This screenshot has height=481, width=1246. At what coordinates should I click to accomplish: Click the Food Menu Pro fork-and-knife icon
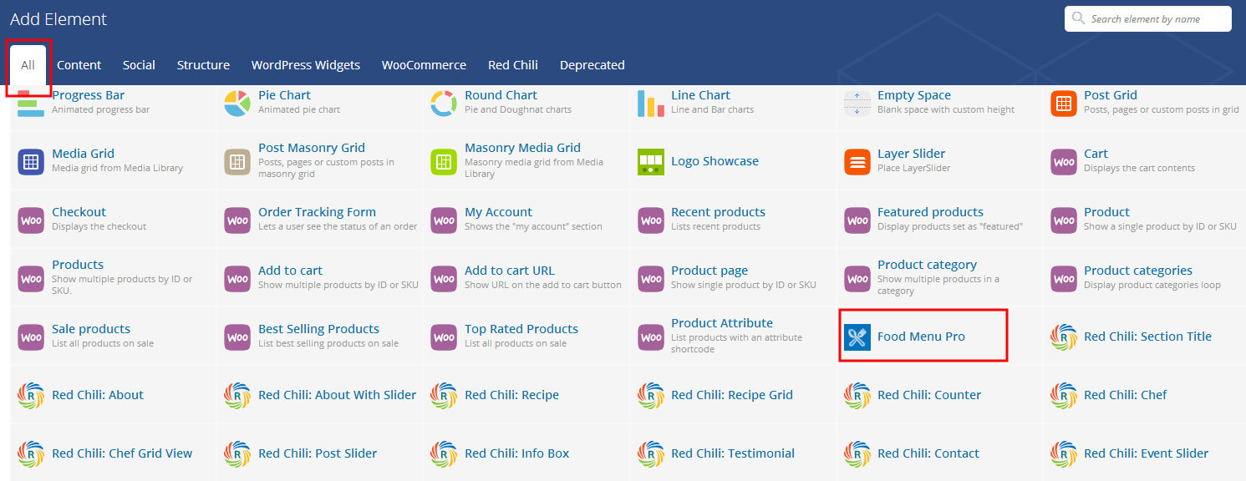click(857, 337)
